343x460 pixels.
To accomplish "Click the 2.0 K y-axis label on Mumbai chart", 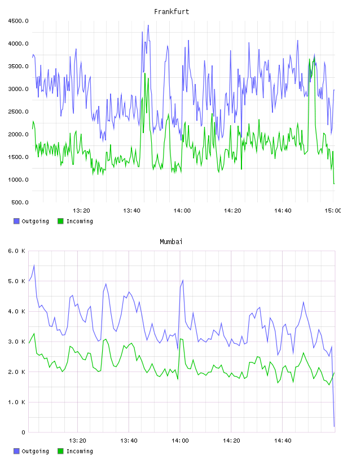I will (x=16, y=372).
